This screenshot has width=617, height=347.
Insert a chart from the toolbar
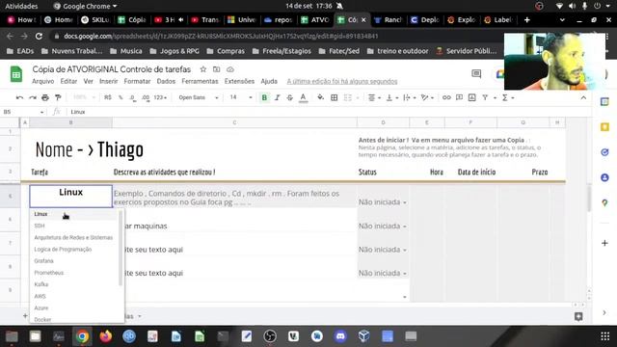click(472, 97)
